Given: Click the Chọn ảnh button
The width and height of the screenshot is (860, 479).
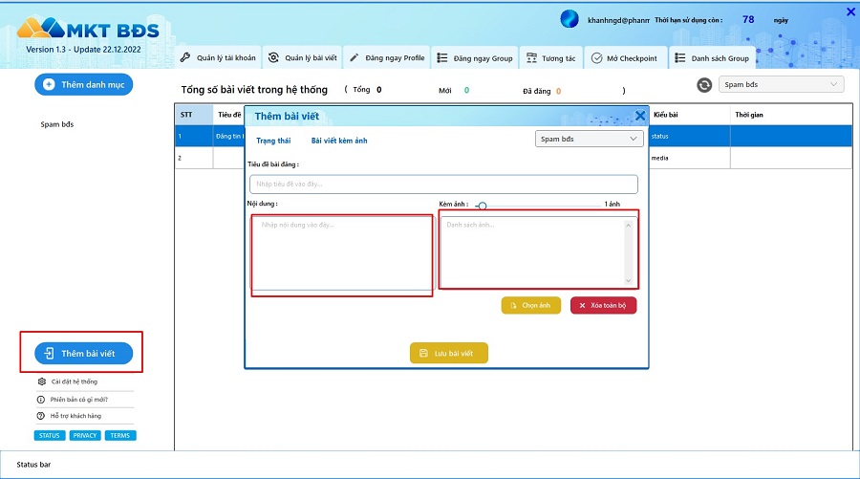Looking at the screenshot, I should click(x=531, y=306).
